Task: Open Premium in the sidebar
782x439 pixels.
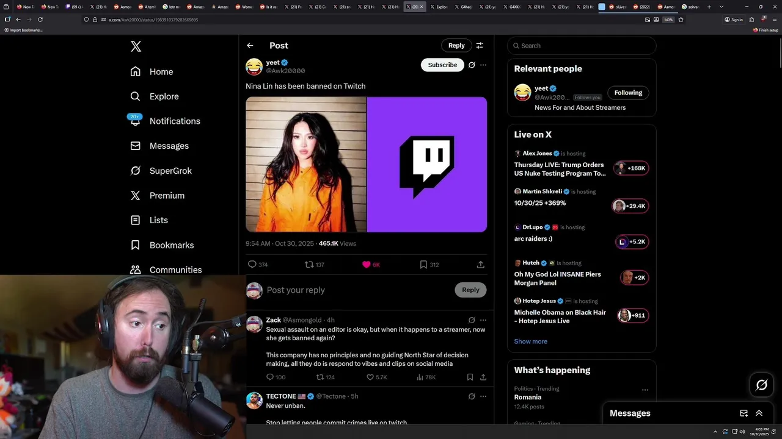Action: click(158, 195)
